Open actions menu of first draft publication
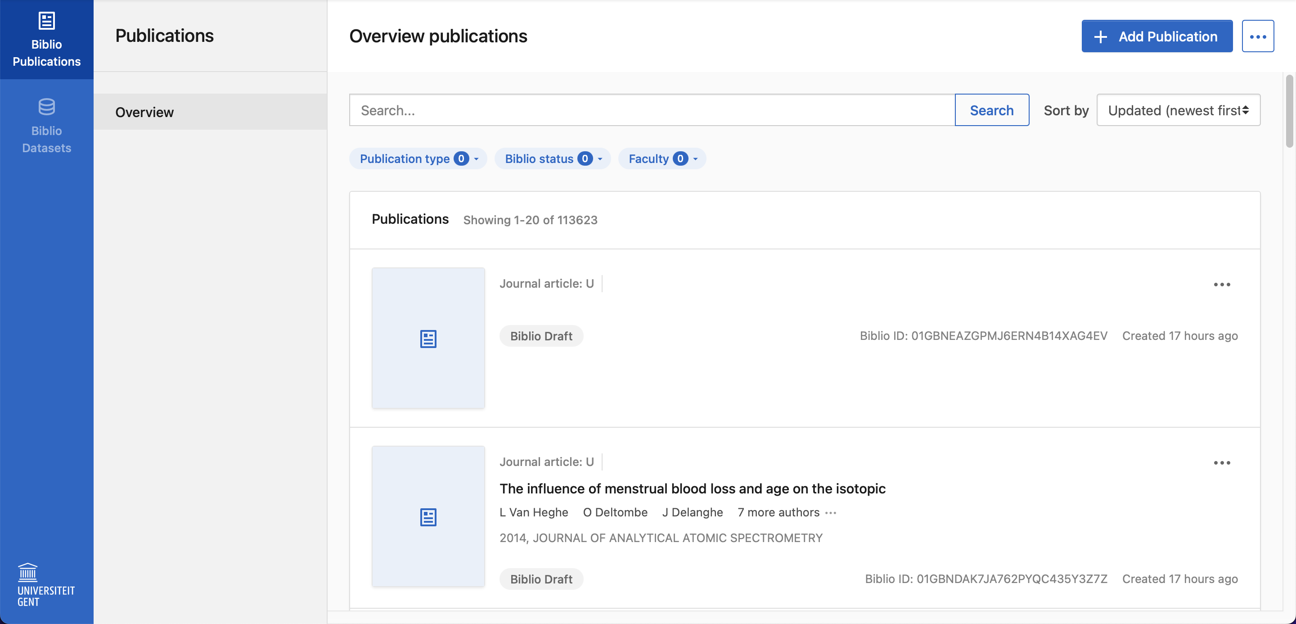1296x624 pixels. coord(1222,285)
